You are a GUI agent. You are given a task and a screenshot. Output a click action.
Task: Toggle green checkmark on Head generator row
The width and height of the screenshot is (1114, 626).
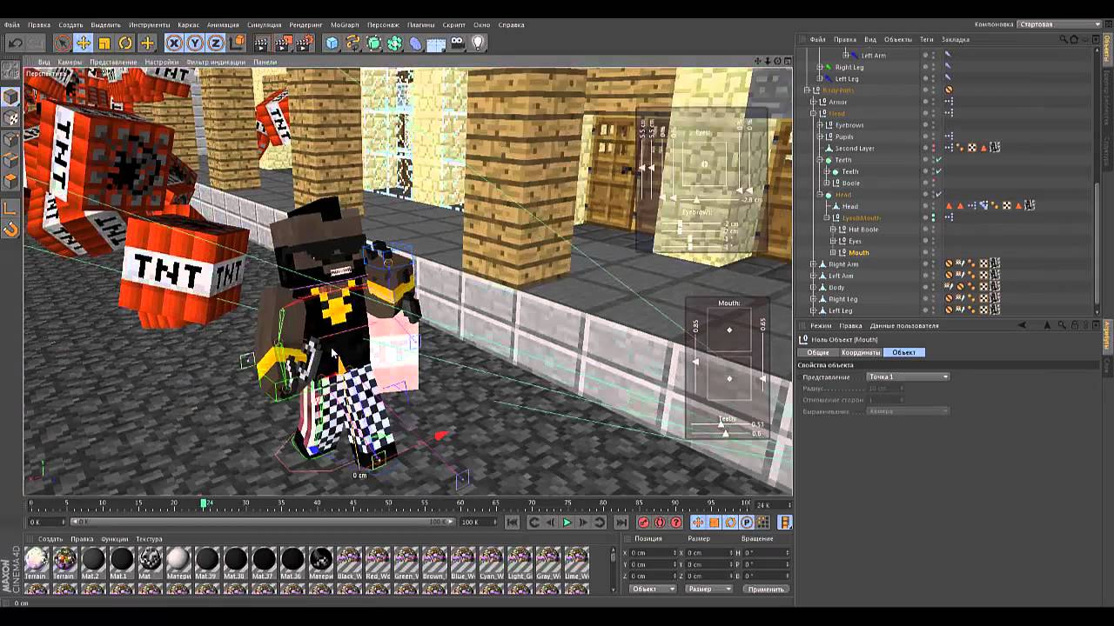pos(938,195)
